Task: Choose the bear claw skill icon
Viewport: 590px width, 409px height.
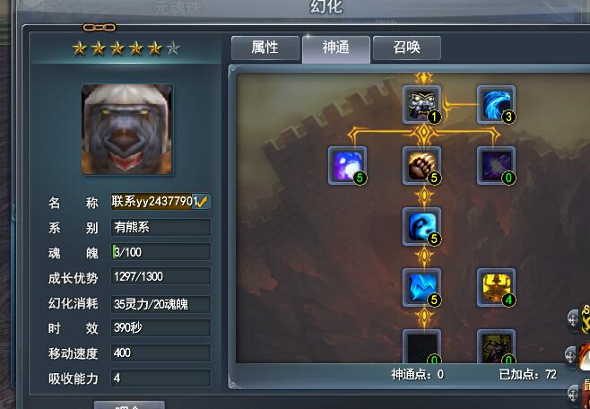Action: click(421, 165)
